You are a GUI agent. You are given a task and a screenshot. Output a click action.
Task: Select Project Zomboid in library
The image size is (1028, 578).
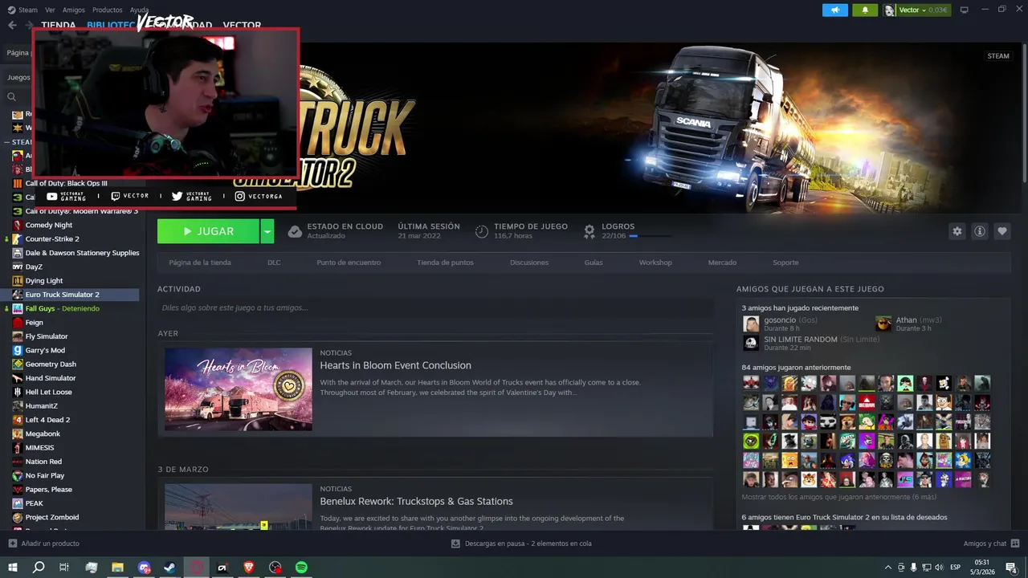pos(51,517)
